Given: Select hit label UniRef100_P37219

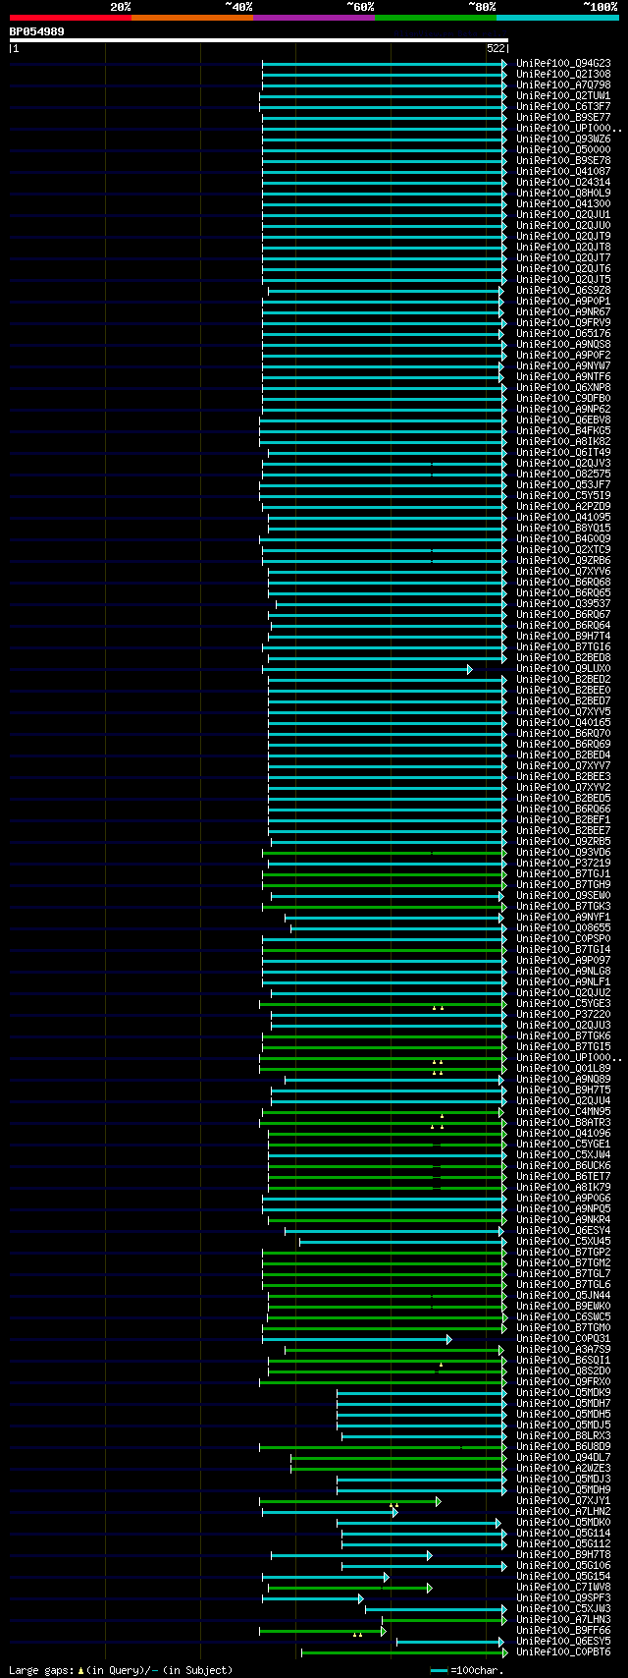Looking at the screenshot, I should [563, 864].
